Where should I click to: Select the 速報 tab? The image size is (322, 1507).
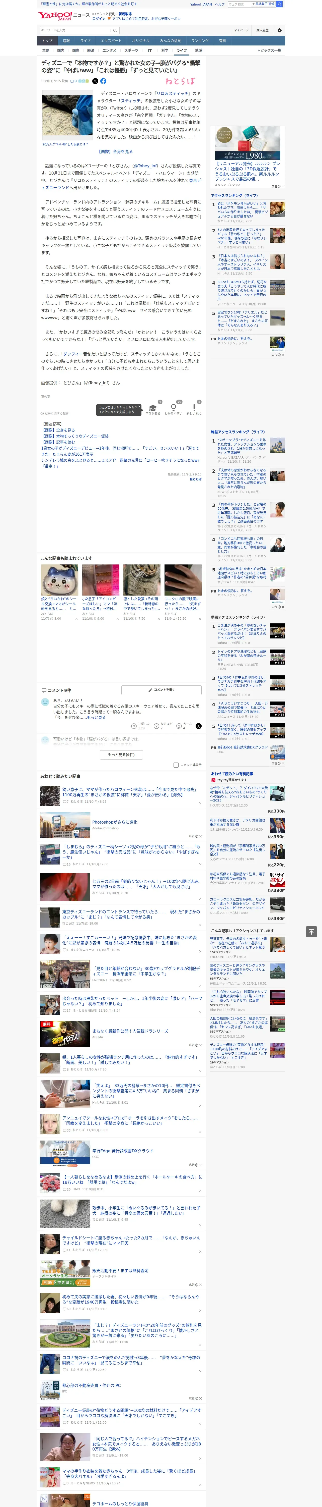click(x=66, y=41)
